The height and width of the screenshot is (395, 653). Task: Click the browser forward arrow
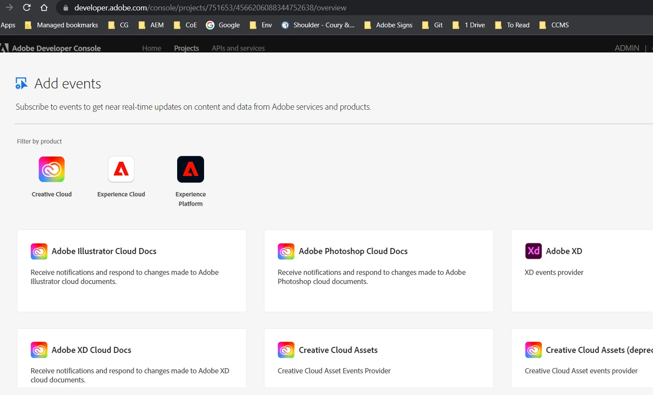(9, 7)
